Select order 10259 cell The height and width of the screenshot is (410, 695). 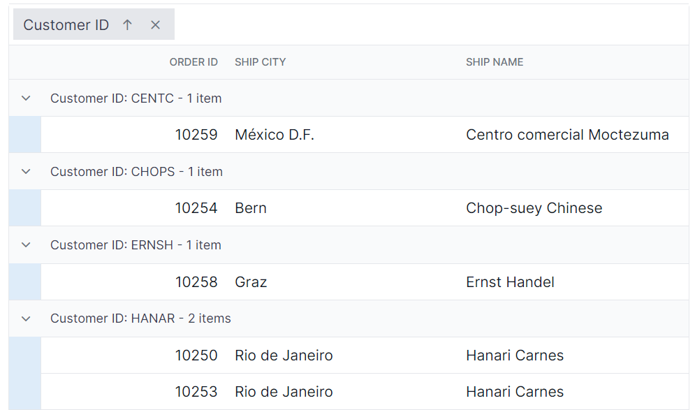tap(196, 135)
